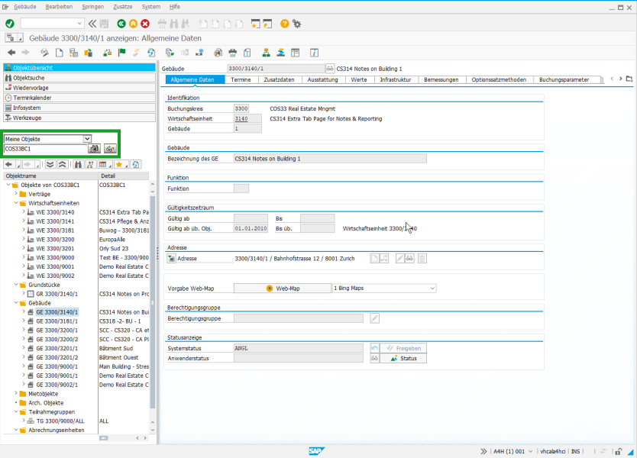The height and width of the screenshot is (458, 637).
Task: Click the display address glasses icon
Action: pyautogui.click(x=409, y=259)
